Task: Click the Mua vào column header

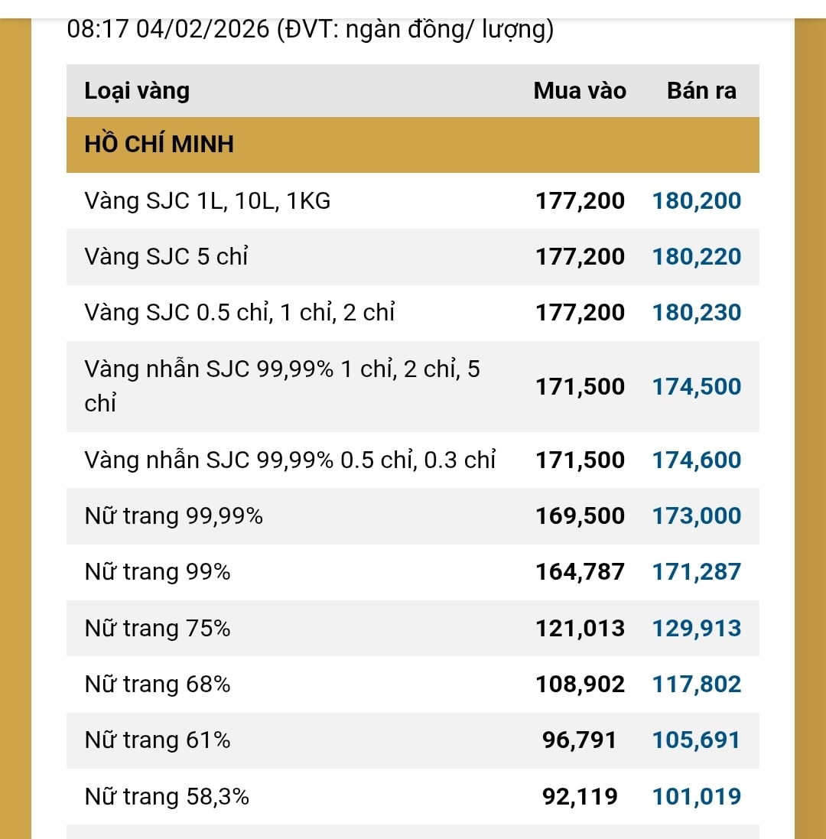Action: 580,90
